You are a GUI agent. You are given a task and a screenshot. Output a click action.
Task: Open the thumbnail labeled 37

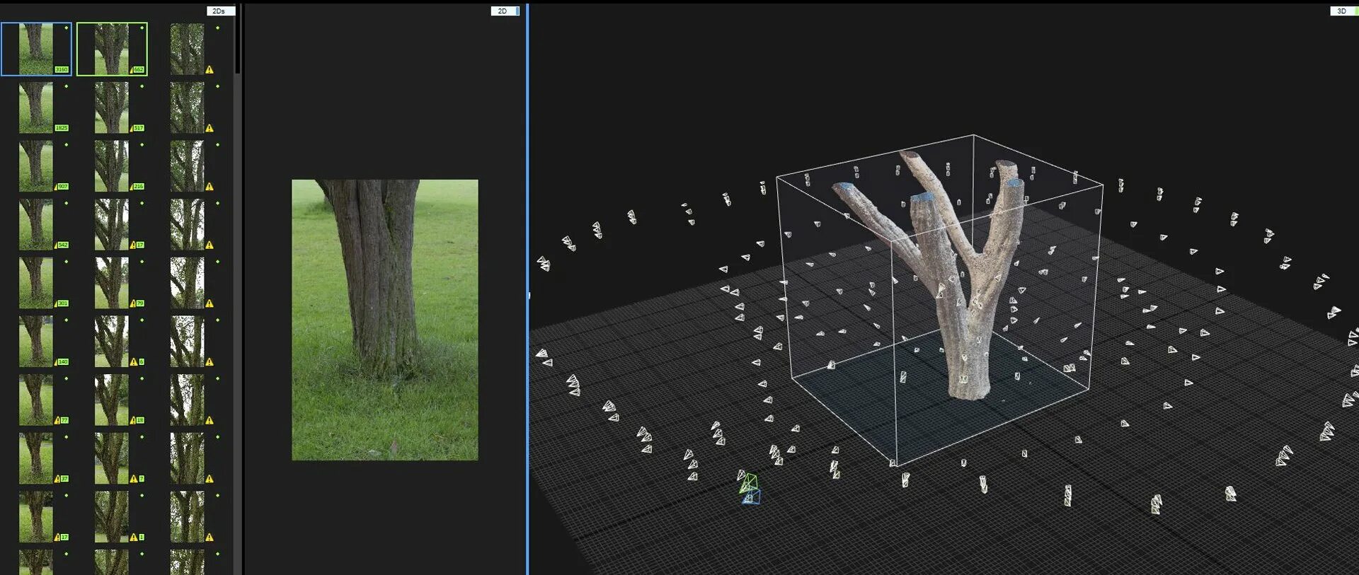click(x=36, y=458)
